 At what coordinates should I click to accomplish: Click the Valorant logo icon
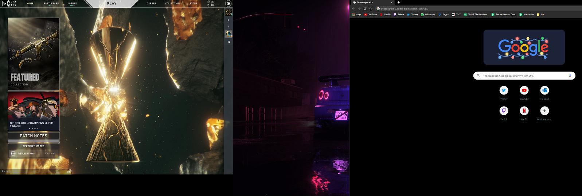coord(4,4)
